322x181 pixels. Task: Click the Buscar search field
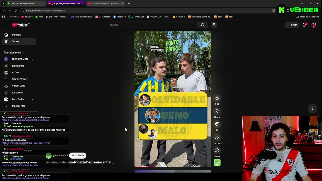point(152,25)
